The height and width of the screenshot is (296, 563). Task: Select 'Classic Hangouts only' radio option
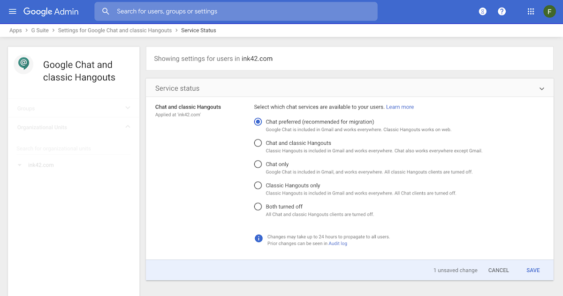point(258,185)
